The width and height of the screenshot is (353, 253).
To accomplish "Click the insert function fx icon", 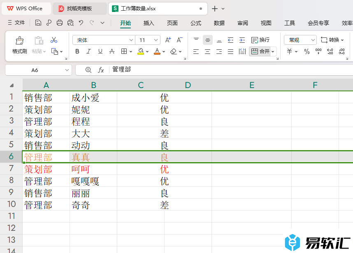I will [x=101, y=70].
